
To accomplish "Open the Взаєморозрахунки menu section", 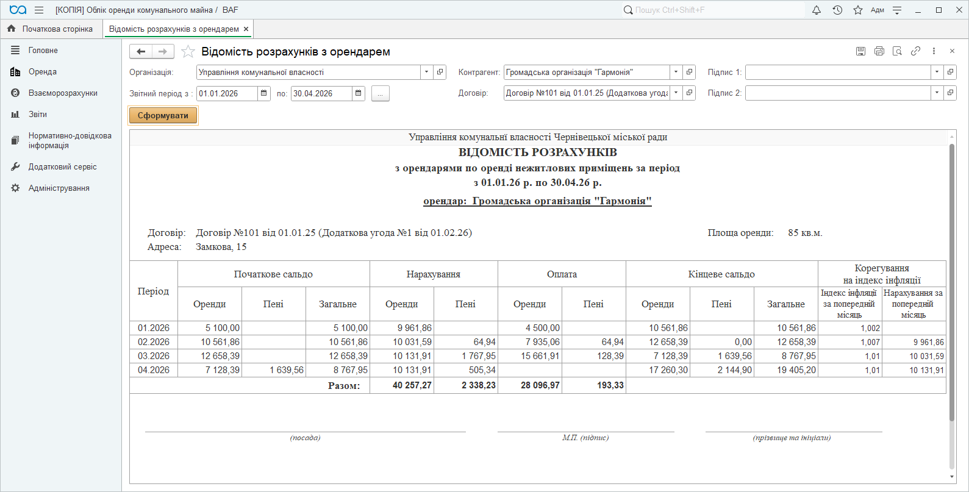I will [x=63, y=93].
